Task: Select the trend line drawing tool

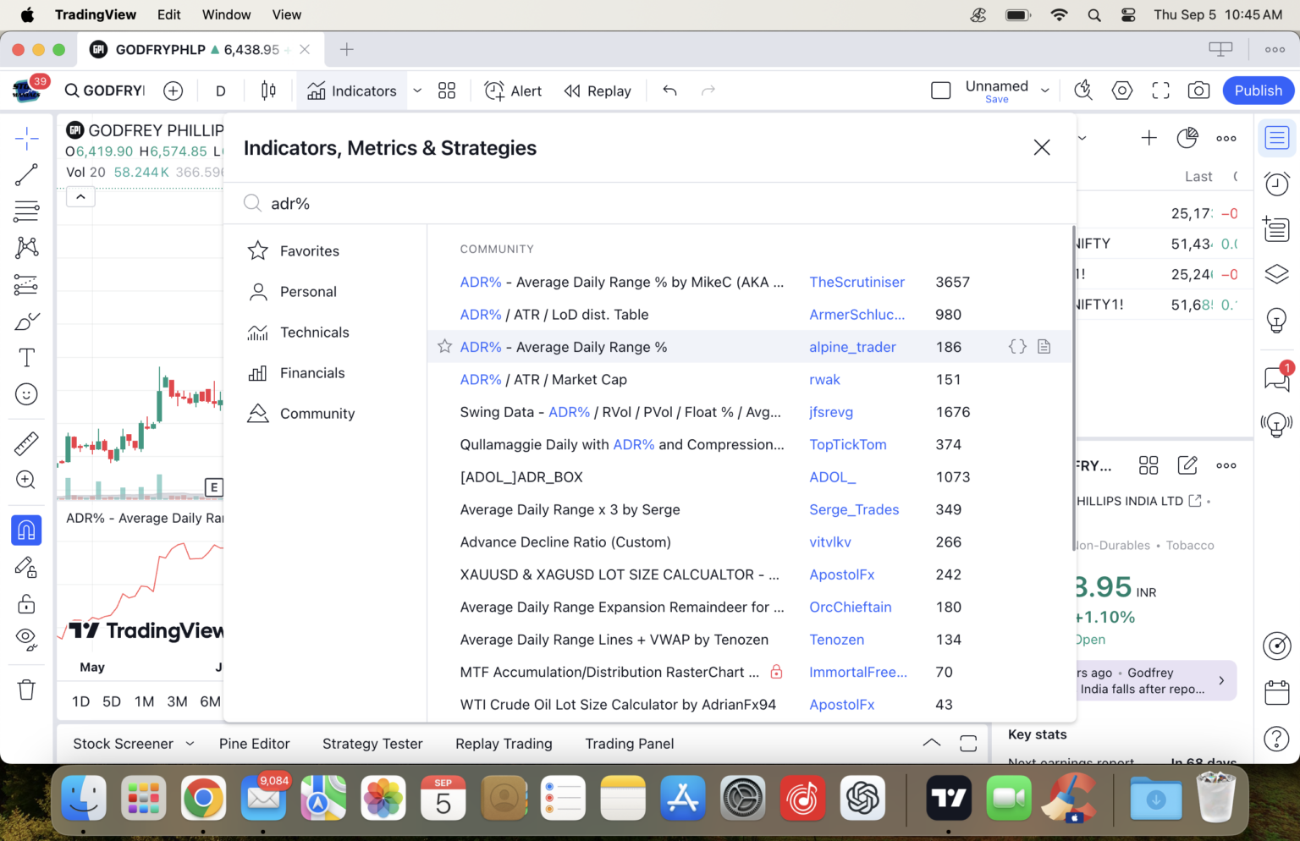Action: [26, 174]
